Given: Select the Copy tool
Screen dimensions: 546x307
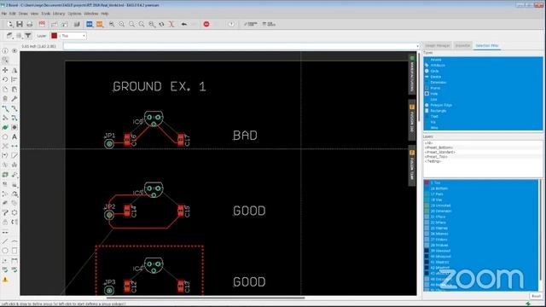Looking at the screenshot, I should point(5,90).
